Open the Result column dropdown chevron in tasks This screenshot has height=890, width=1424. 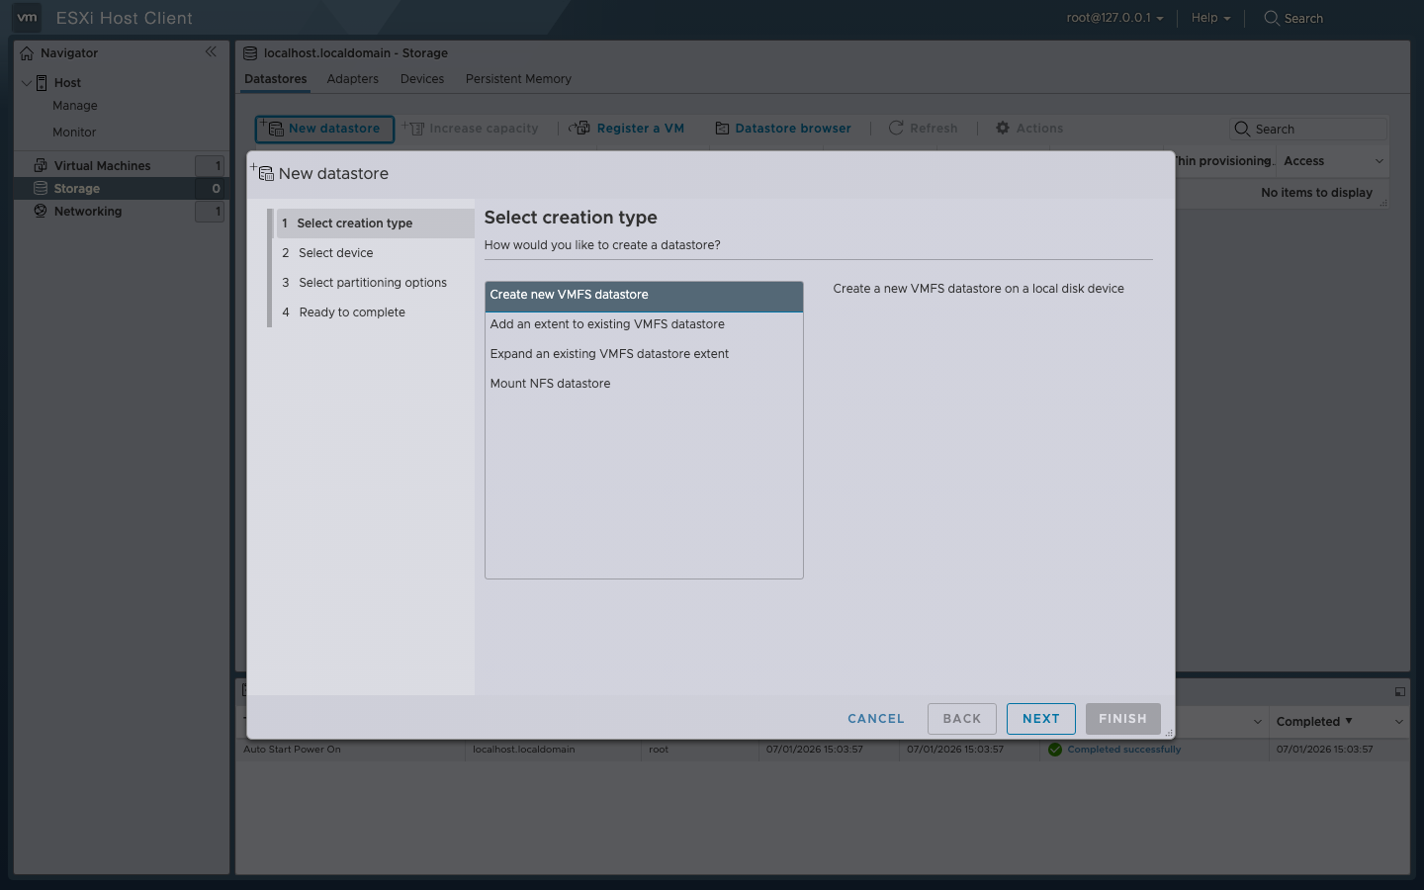(1258, 722)
